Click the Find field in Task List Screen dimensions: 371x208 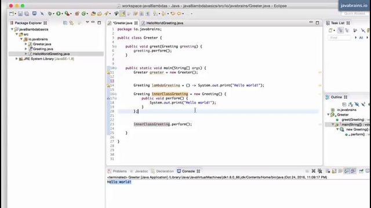pos(339,38)
